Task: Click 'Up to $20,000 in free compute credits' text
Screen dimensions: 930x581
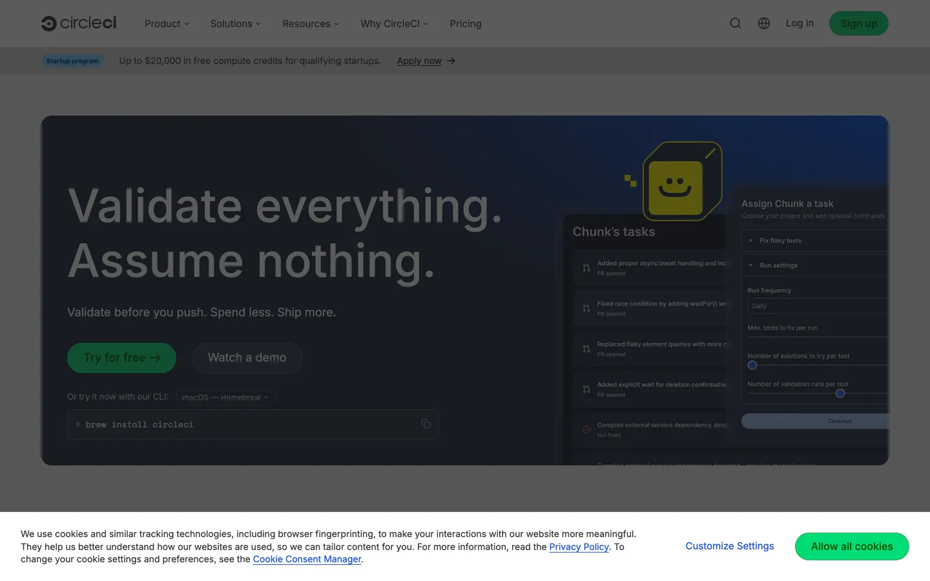Action: 250,61
